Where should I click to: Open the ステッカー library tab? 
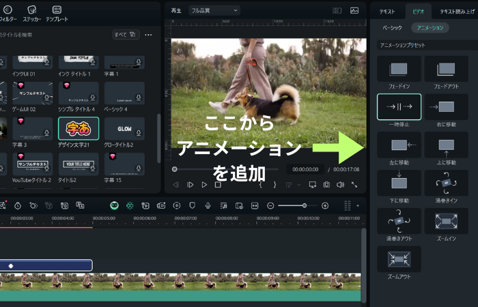point(32,14)
